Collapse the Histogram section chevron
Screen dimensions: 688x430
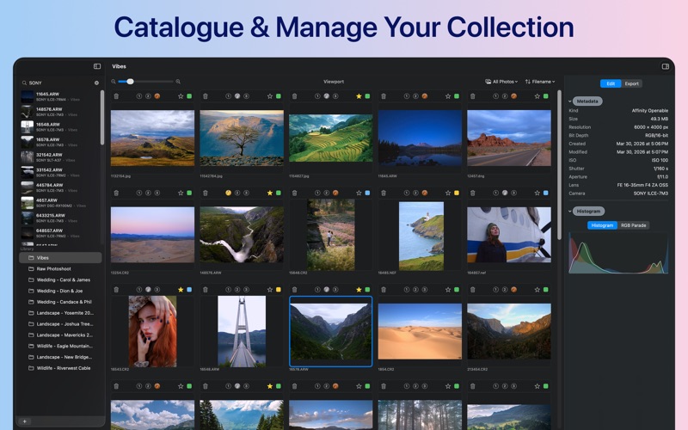tap(570, 212)
